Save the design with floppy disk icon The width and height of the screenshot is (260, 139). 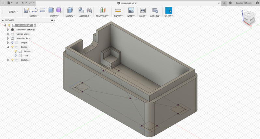17,3
